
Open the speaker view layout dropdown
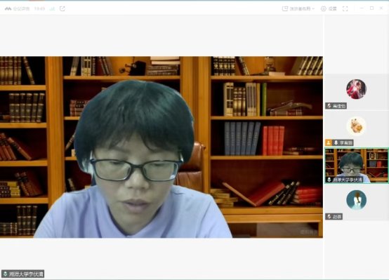(302, 8)
